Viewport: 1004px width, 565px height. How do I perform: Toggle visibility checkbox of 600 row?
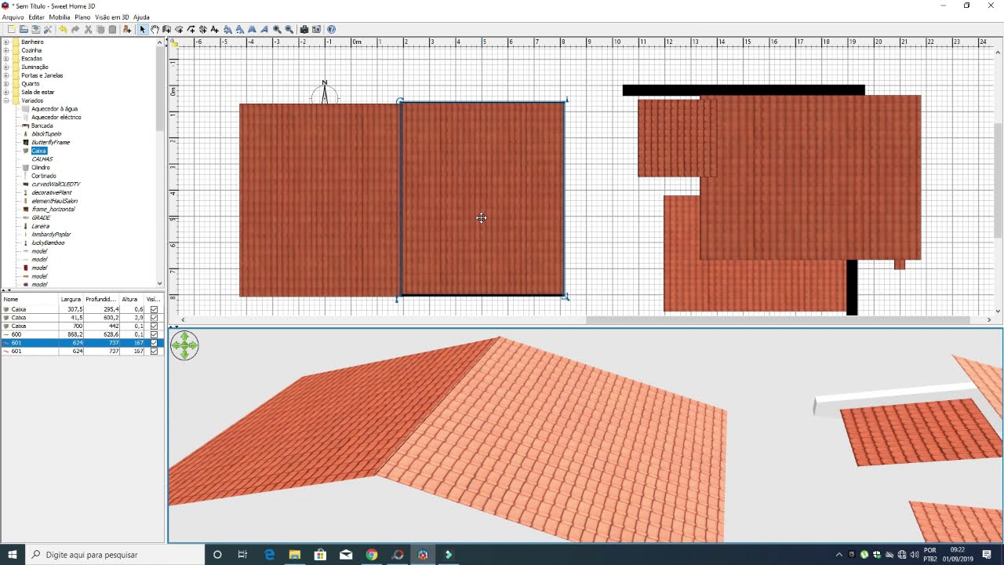click(x=154, y=334)
